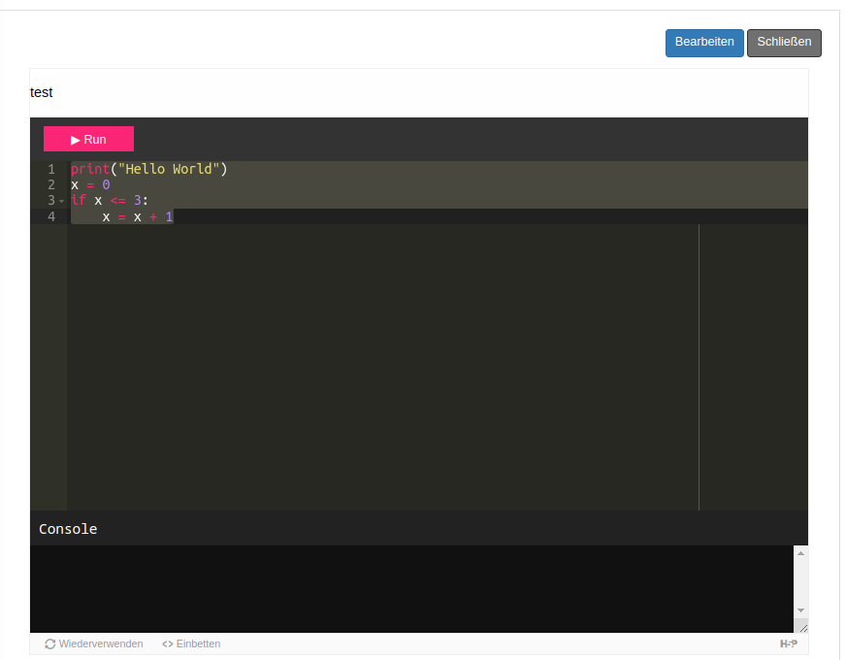Click line number 4 in the gutter
The width and height of the screenshot is (846, 660).
coord(50,216)
